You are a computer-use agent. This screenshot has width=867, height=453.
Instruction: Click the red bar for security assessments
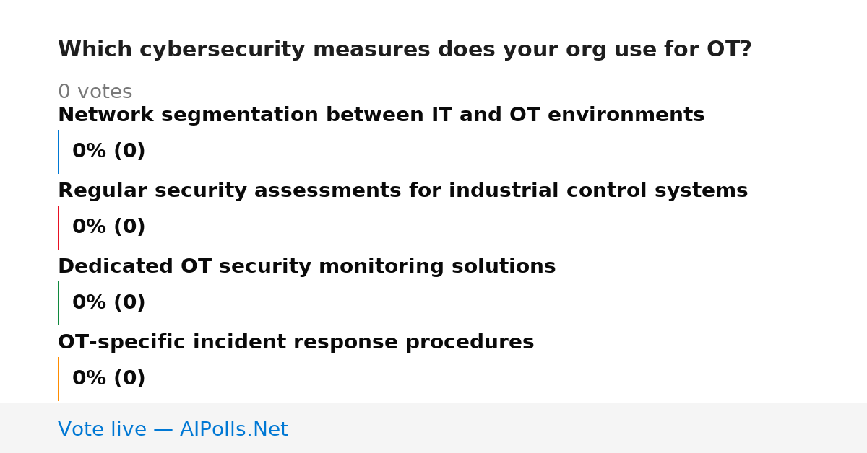pos(59,227)
